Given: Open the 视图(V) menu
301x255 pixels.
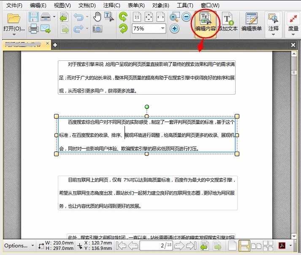Looking at the screenshot, I should point(62,5).
